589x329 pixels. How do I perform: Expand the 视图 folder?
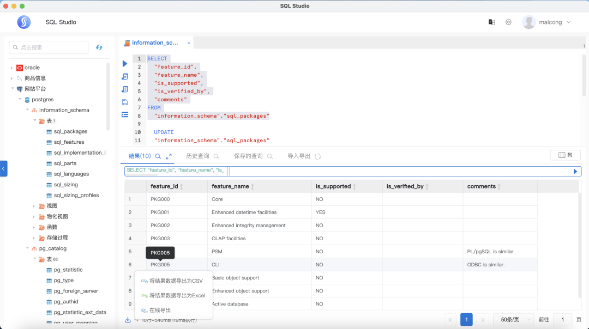point(34,206)
